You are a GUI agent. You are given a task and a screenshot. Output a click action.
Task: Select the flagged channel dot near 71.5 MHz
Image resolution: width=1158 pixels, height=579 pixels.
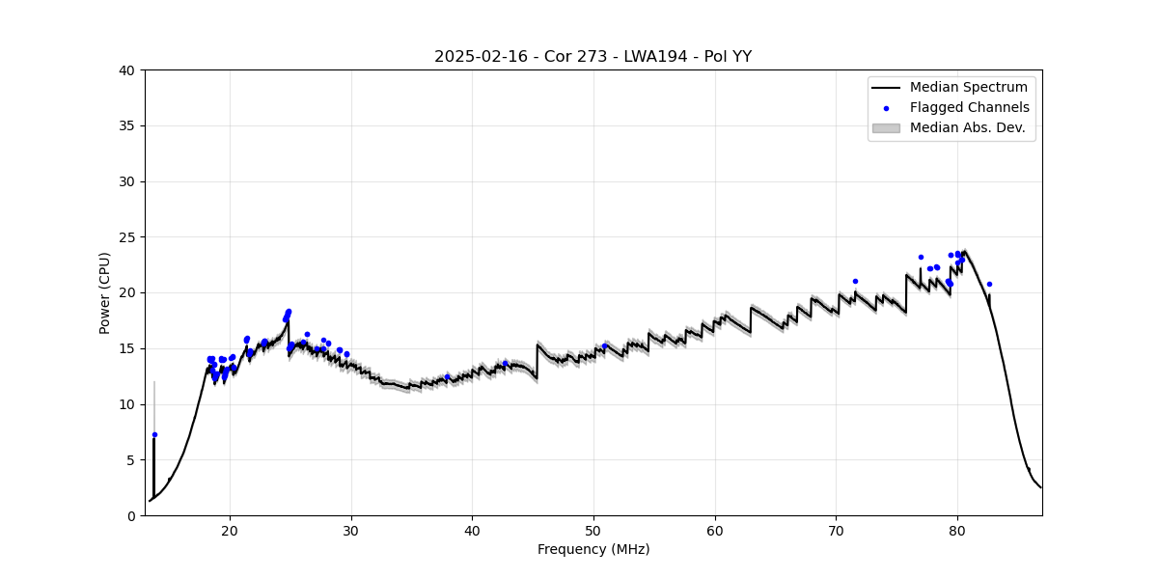(x=855, y=281)
